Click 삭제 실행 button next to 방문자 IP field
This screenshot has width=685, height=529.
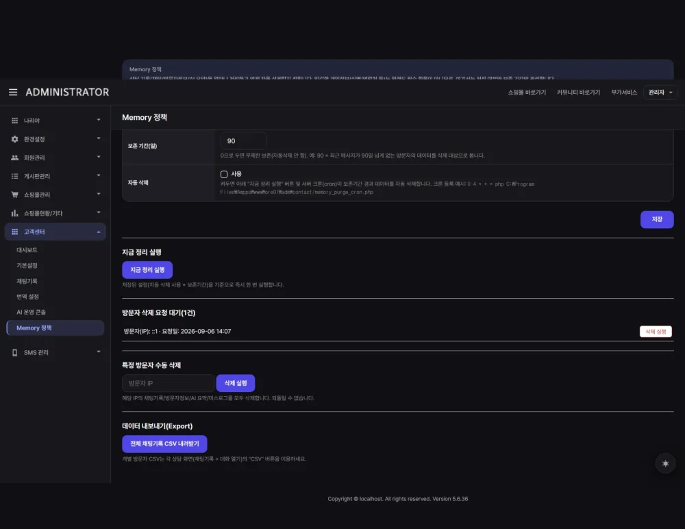point(236,383)
